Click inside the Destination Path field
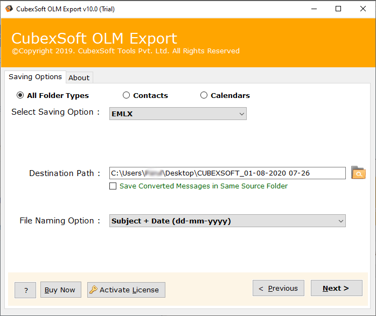 227,173
